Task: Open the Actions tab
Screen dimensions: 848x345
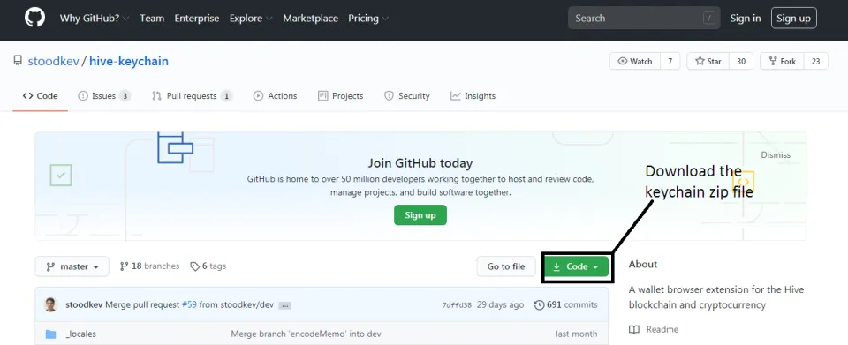Action: pyautogui.click(x=275, y=95)
